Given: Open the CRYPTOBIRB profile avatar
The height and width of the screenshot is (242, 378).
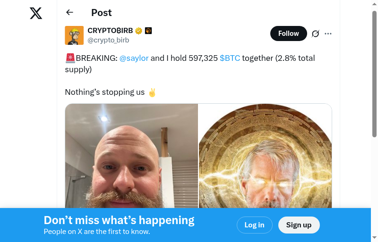Looking at the screenshot, I should point(74,35).
